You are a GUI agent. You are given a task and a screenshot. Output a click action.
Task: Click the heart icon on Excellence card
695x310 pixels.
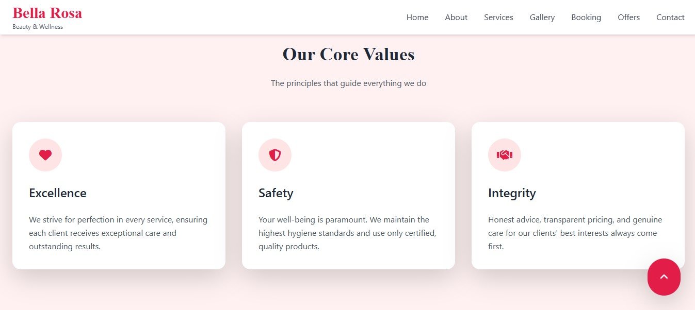pos(45,155)
